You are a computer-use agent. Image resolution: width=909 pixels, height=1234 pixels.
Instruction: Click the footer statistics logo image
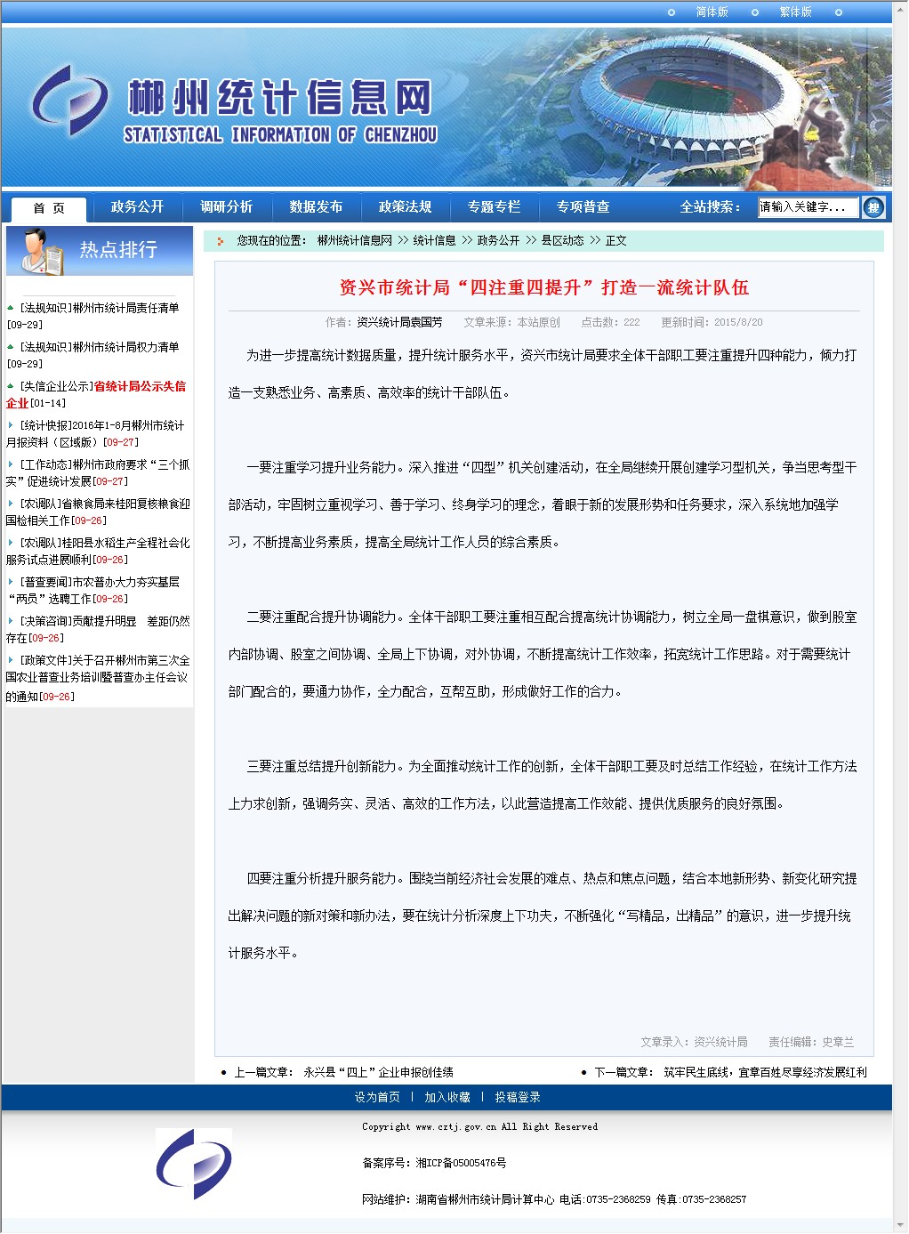(x=194, y=1164)
